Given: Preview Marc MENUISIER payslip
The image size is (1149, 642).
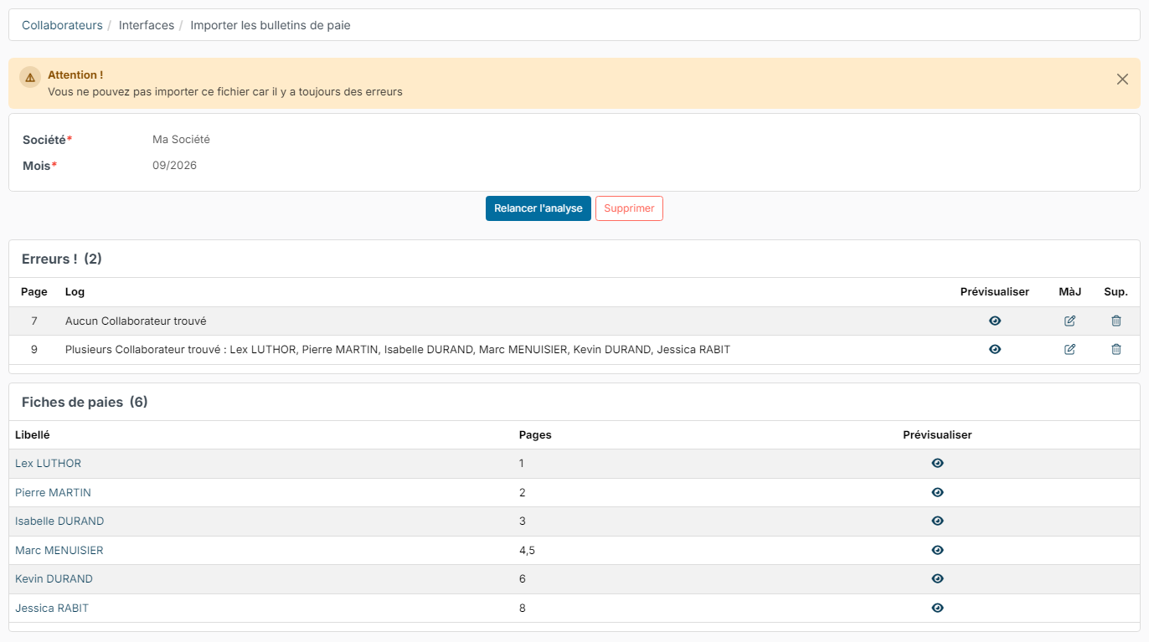Looking at the screenshot, I should [x=937, y=550].
